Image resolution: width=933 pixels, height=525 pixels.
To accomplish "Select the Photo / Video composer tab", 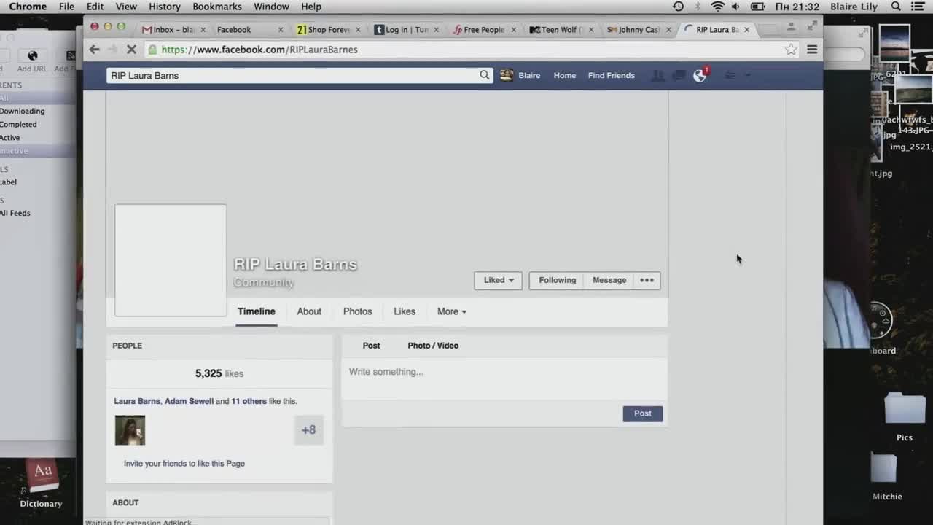I will point(433,346).
